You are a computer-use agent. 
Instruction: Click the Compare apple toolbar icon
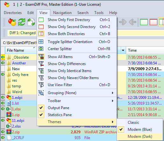click(12, 22)
